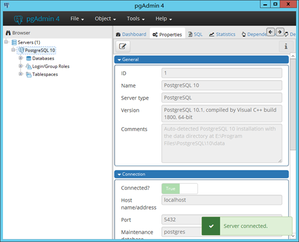Click the Name field PostgreSQL 10
This screenshot has width=299, height=242.
coord(222,86)
